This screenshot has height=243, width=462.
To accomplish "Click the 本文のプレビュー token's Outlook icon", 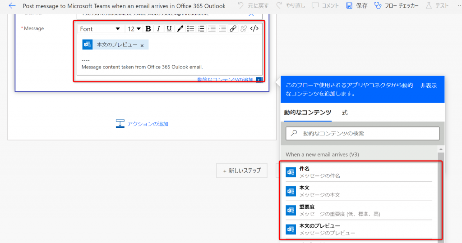I will click(x=87, y=45).
